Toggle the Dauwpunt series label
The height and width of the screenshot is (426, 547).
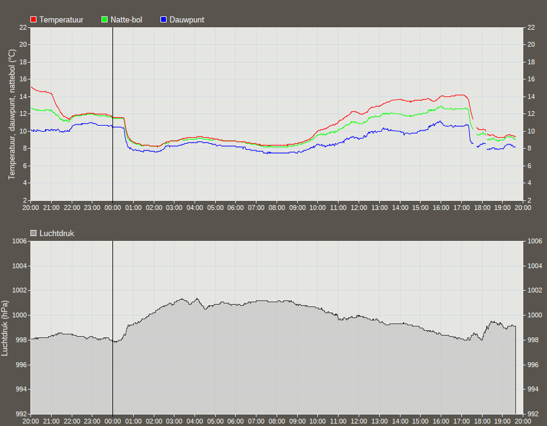187,20
